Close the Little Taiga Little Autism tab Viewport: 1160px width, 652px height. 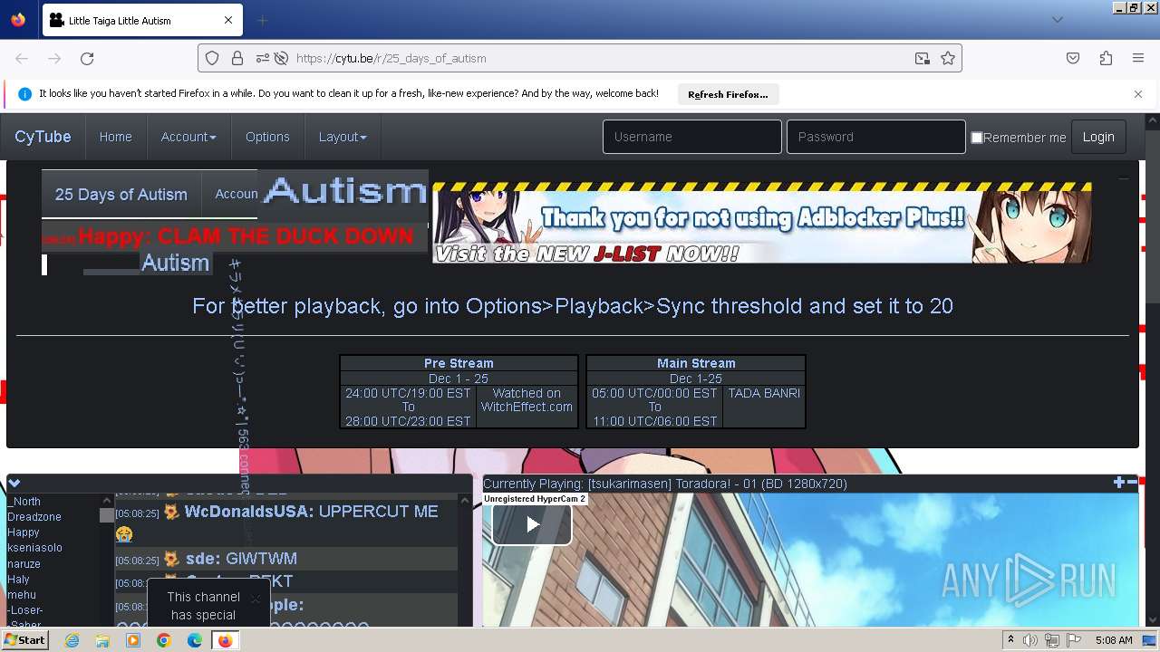(228, 20)
